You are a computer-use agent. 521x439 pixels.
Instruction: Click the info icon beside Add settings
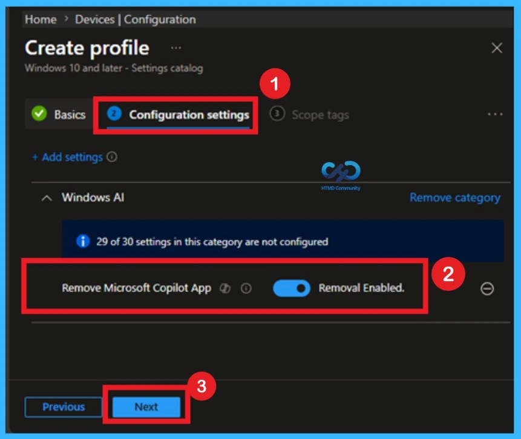111,157
